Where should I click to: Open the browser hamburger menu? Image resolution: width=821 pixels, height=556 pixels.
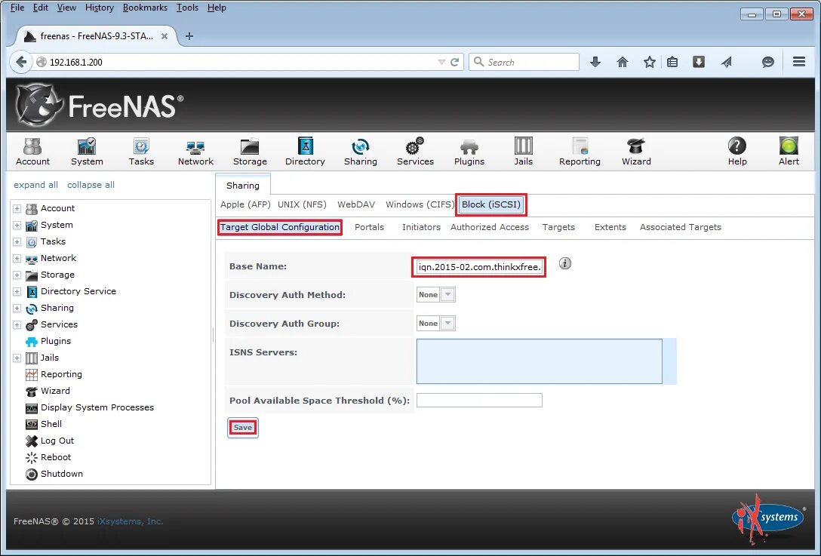(x=799, y=62)
